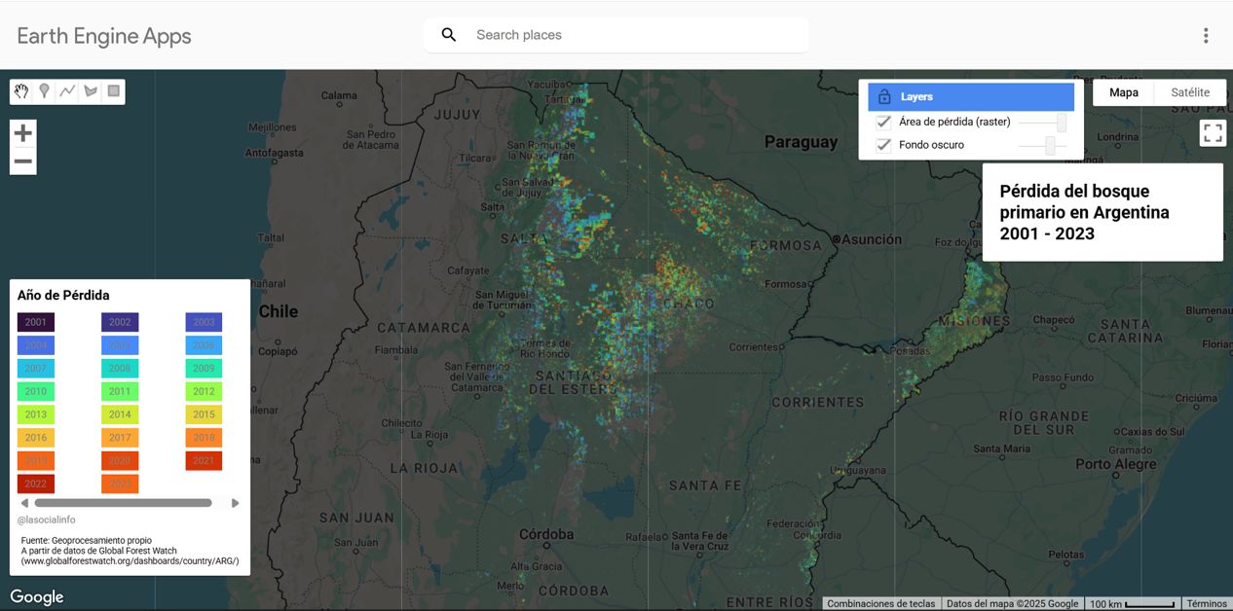Viewport: 1233px width, 611px height.
Task: Select the draw rectangle tool
Action: tap(114, 91)
